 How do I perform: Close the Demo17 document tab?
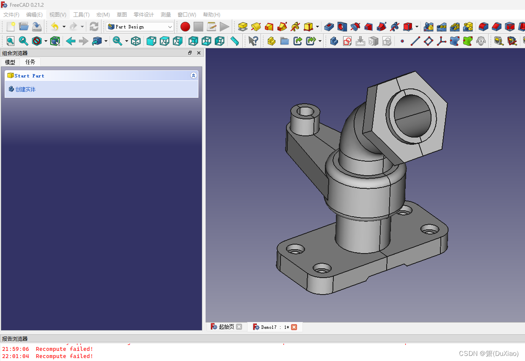pos(294,327)
